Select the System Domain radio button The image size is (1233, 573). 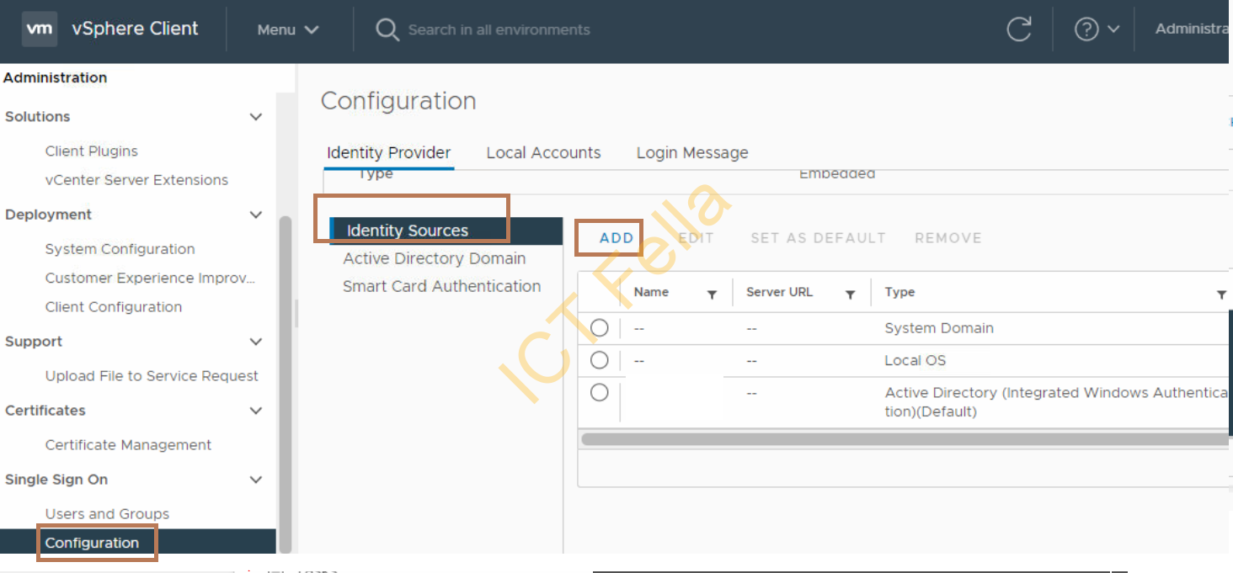[x=599, y=328]
